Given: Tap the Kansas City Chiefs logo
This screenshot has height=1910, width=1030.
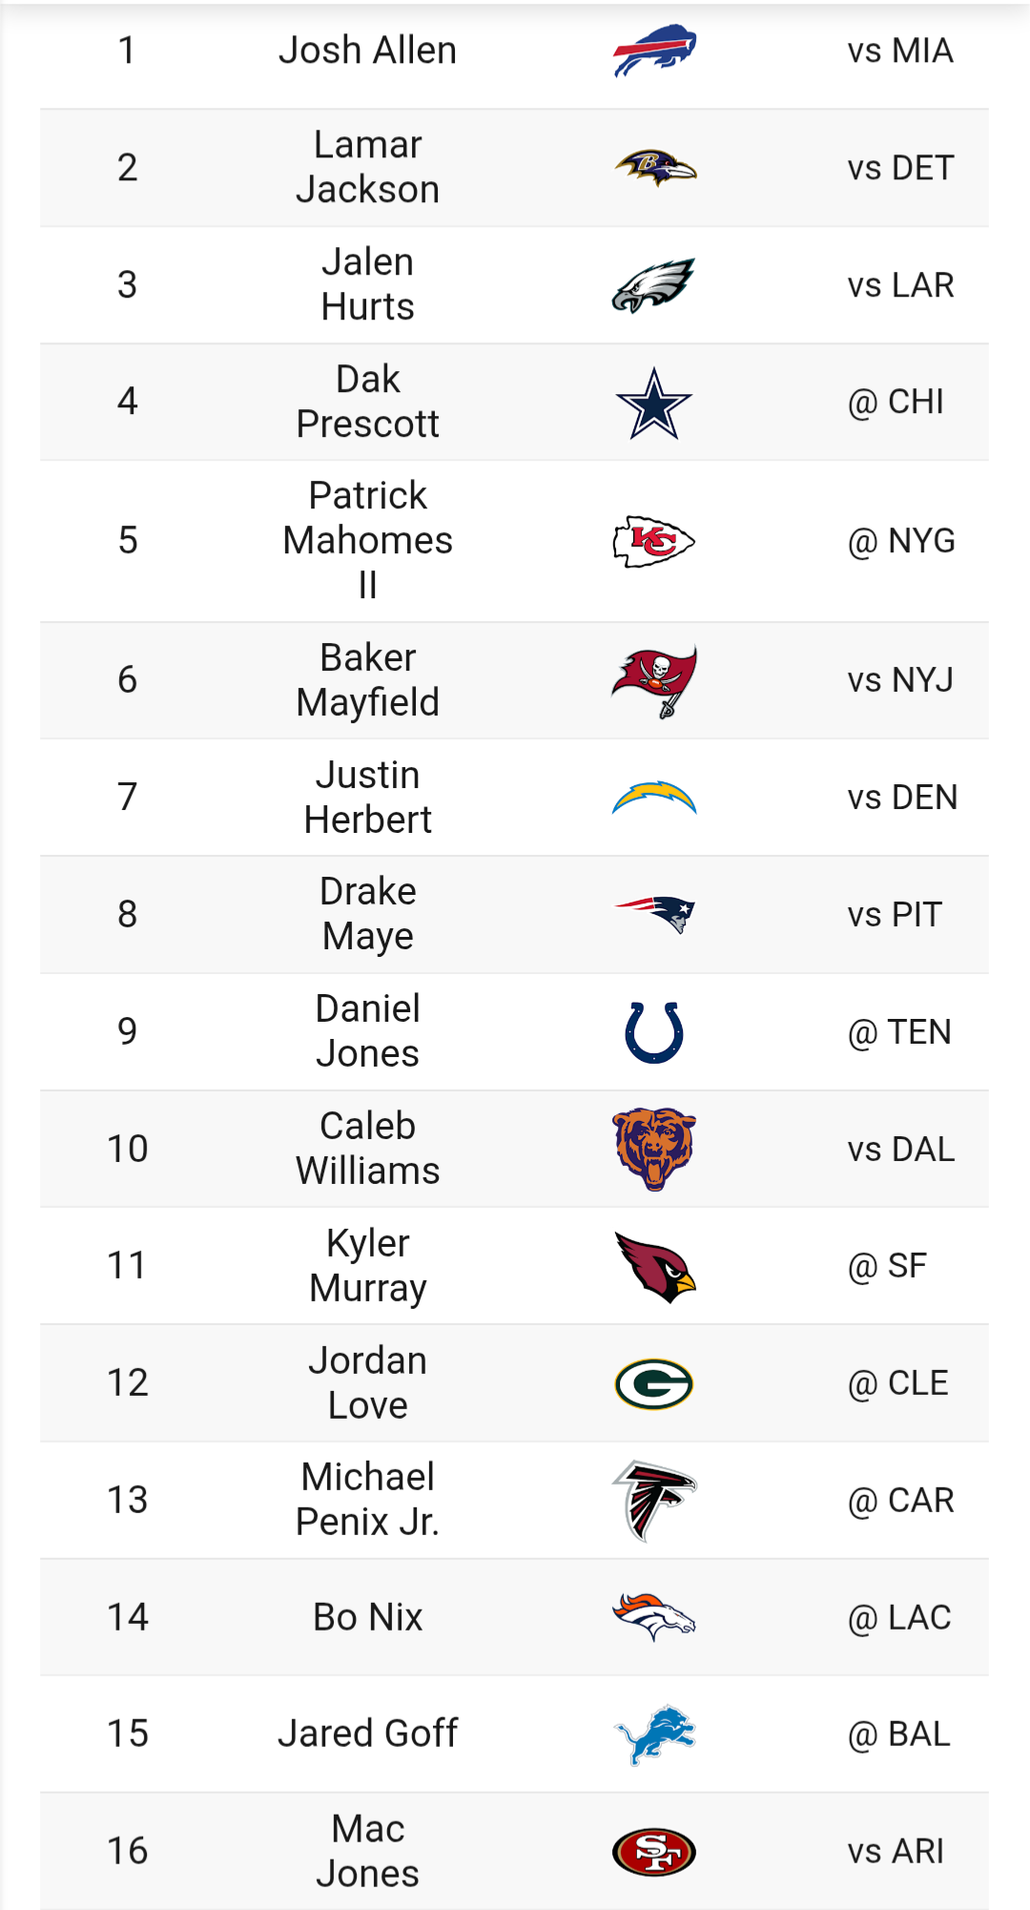Looking at the screenshot, I should click(x=654, y=541).
